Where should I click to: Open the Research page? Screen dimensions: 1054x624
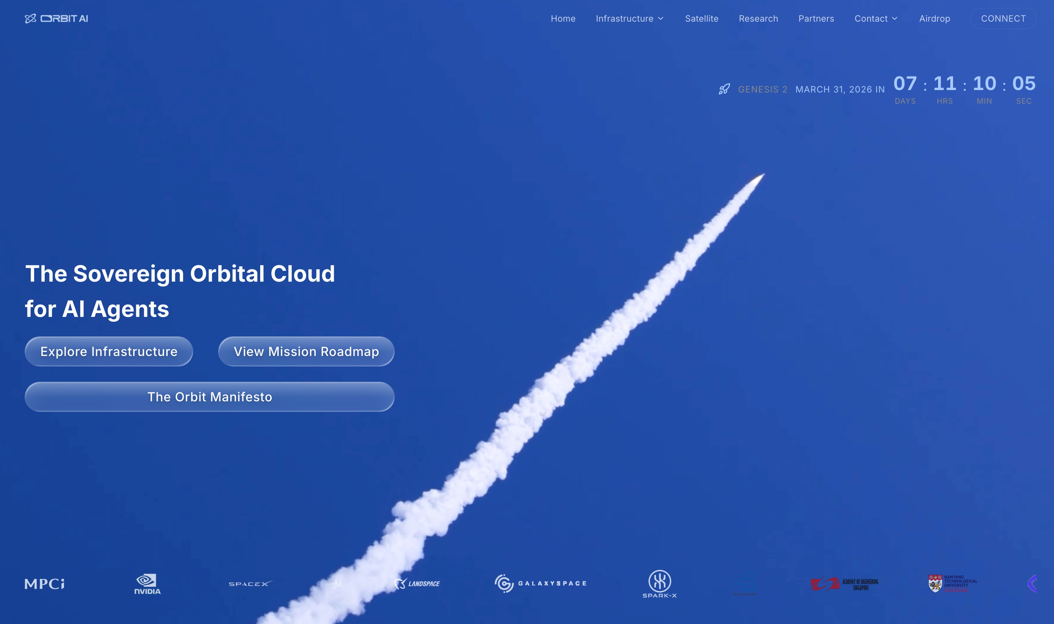point(758,18)
